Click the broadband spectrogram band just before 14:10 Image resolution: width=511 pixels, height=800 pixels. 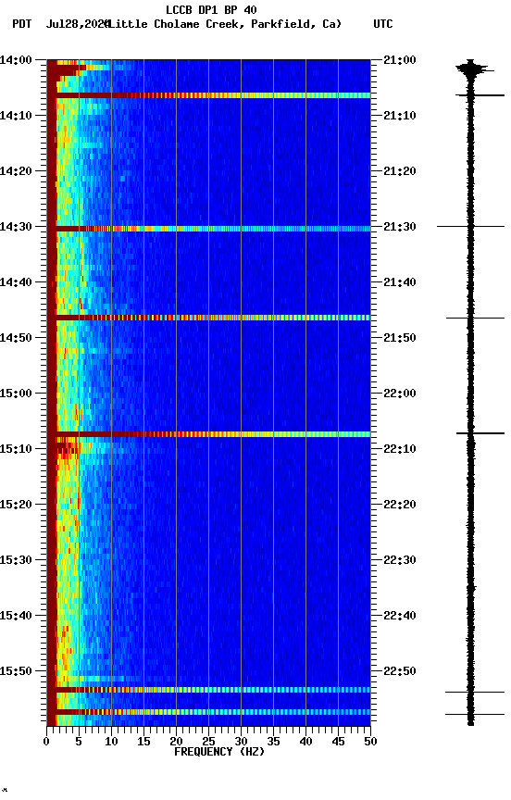[208, 95]
